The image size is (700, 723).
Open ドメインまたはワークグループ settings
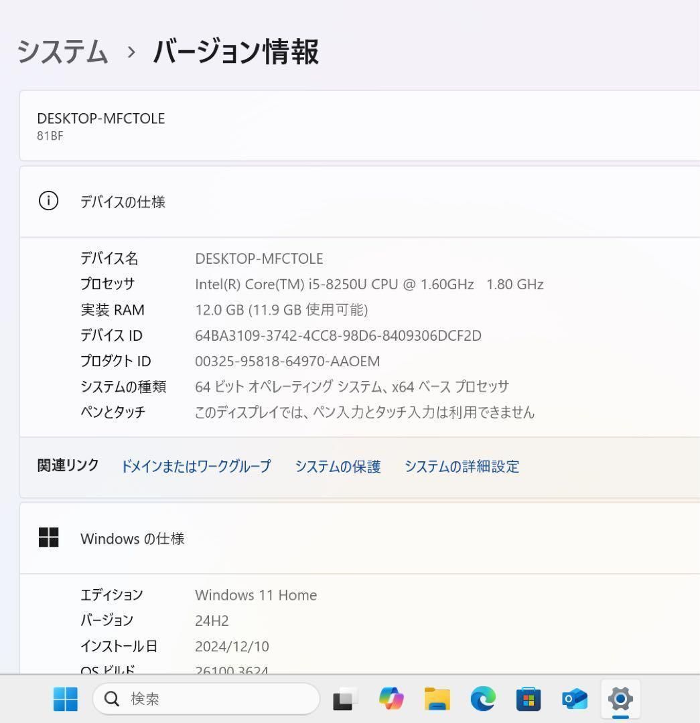pyautogui.click(x=196, y=466)
